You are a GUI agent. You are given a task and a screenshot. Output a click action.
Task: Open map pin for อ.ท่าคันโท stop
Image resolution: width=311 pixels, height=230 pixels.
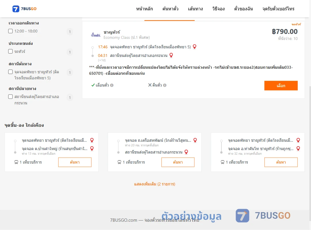298,149
